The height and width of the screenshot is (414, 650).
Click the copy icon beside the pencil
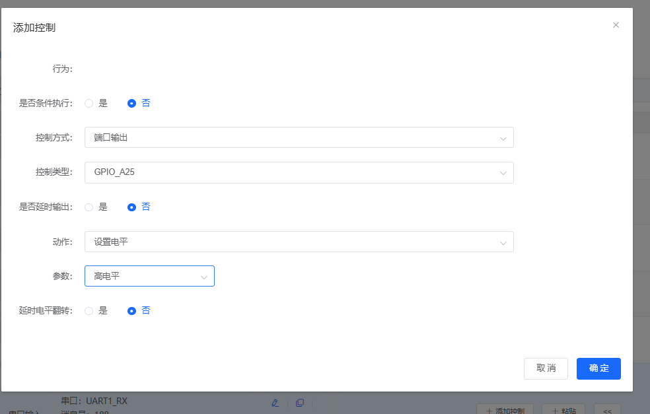tap(299, 402)
